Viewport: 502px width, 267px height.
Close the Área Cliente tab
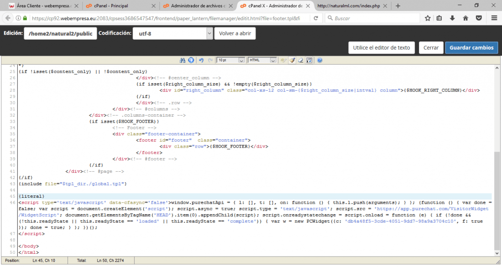(x=76, y=6)
